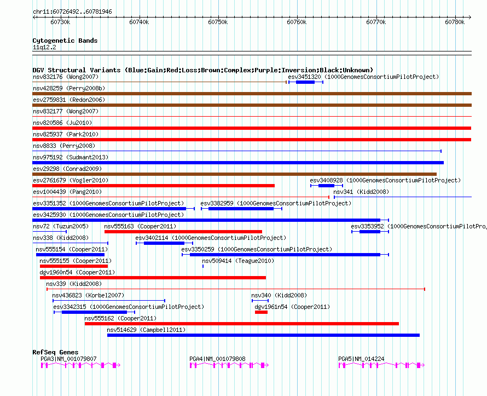Click the chr11:60726492..60781946 coordinate label
This screenshot has height=396, width=487.
72,12
